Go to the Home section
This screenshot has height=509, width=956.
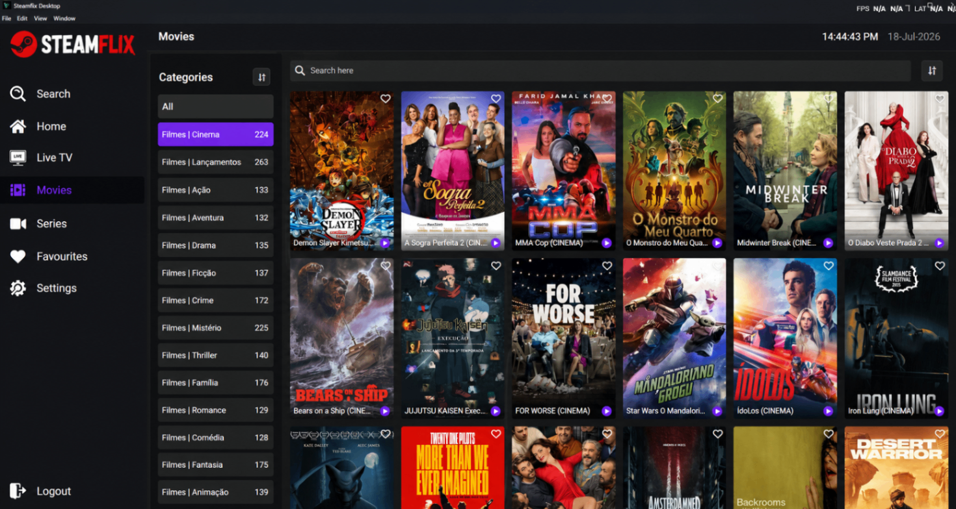pyautogui.click(x=38, y=127)
